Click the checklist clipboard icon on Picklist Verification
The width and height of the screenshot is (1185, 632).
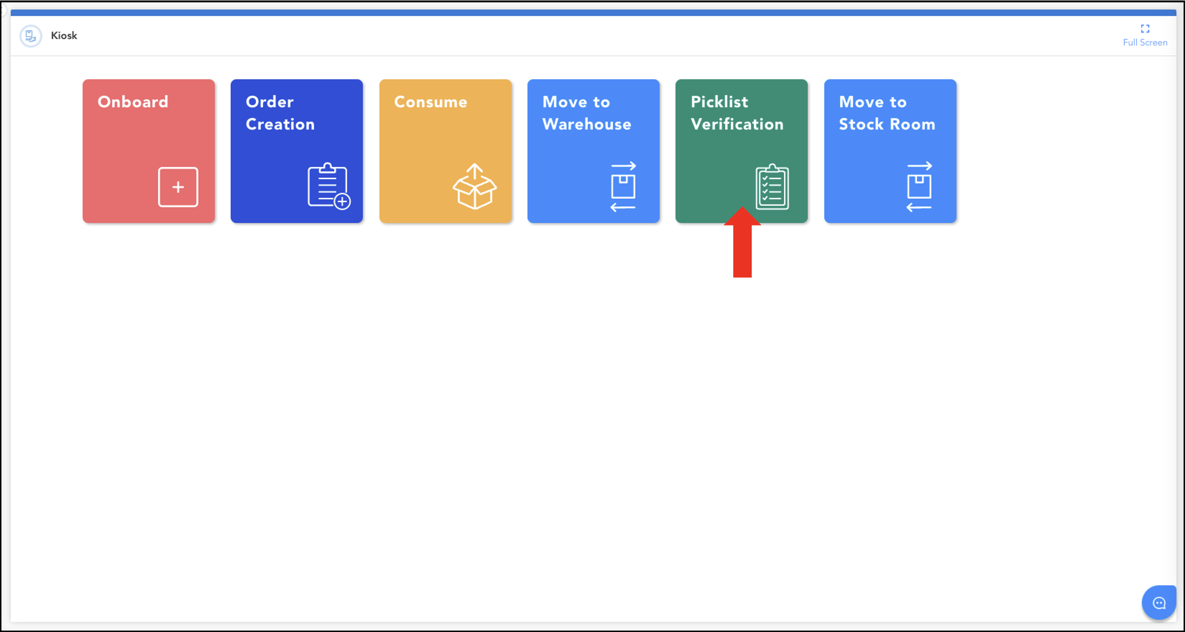[x=772, y=187]
